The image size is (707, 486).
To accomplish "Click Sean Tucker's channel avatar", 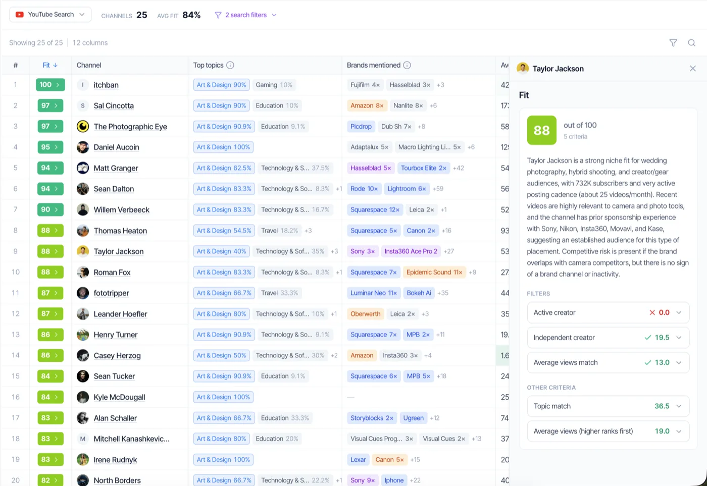I will (x=83, y=376).
